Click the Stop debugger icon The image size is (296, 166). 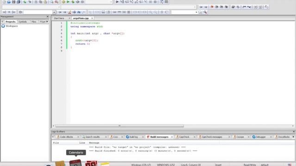[x=155, y=2]
